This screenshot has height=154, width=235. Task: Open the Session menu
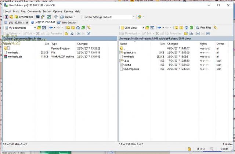47,11
